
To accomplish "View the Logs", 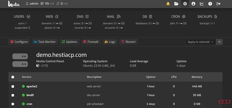I will click(110, 42).
